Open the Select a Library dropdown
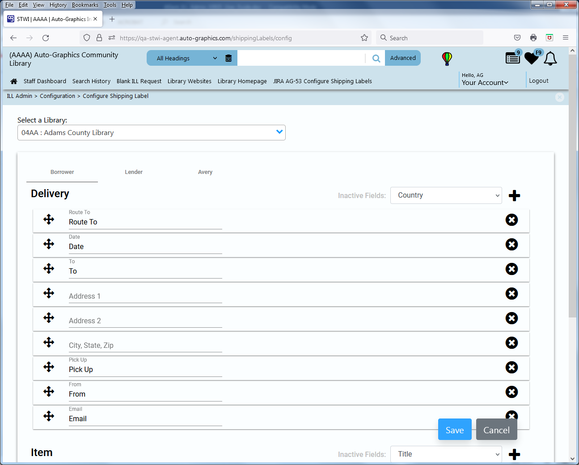The height and width of the screenshot is (465, 579). (152, 133)
